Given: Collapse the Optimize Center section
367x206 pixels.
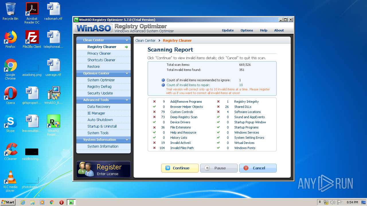Looking at the screenshot, I should 127,73.
